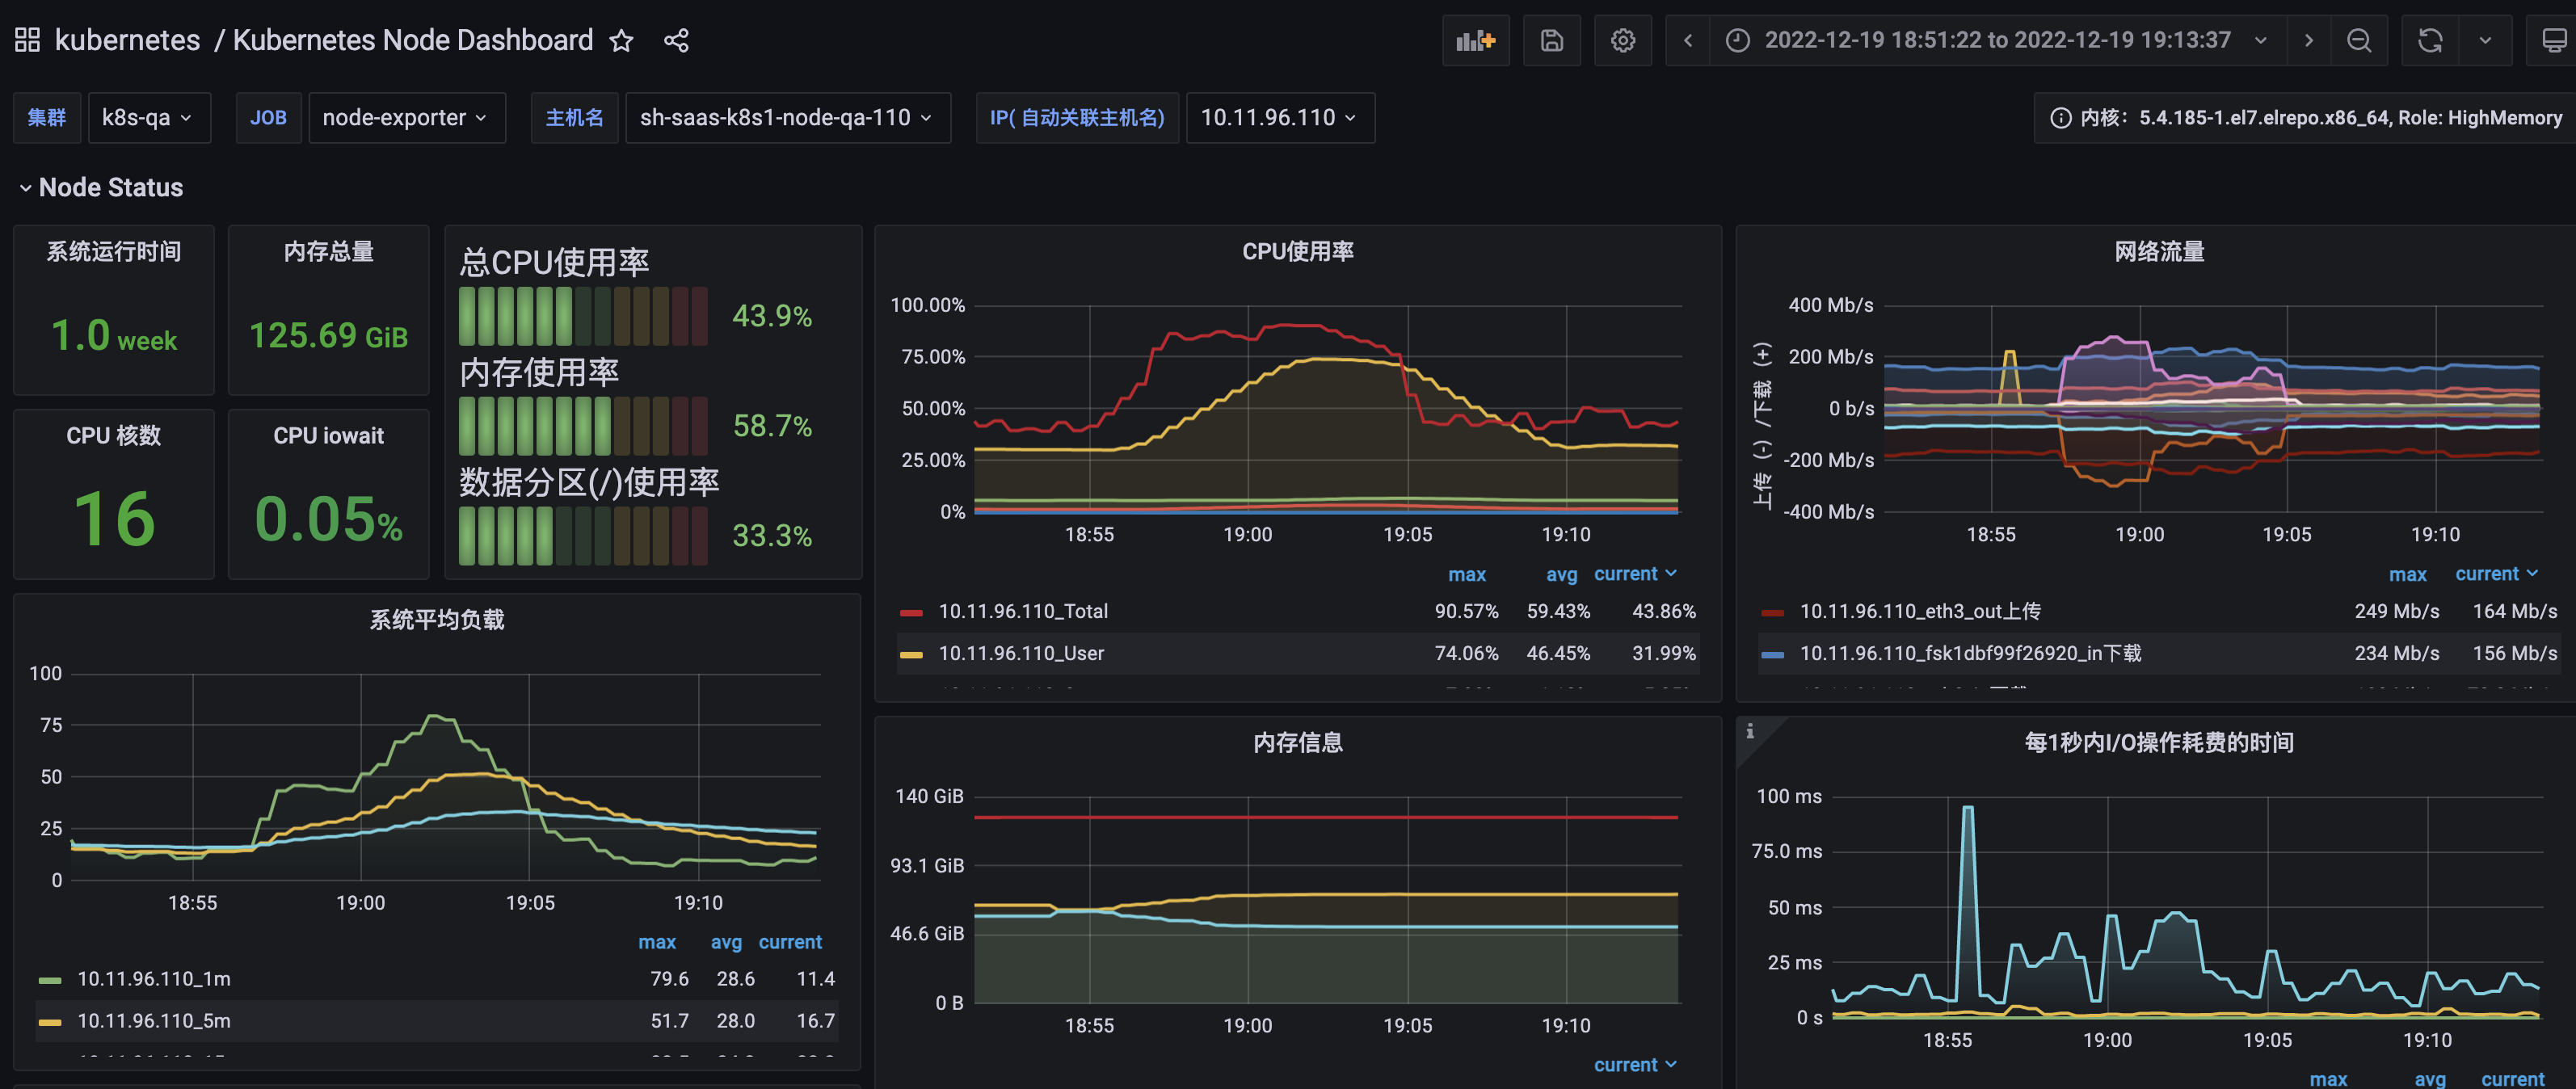Viewport: 2576px width, 1089px height.
Task: Sort network traffic legend by current
Action: click(x=2496, y=574)
